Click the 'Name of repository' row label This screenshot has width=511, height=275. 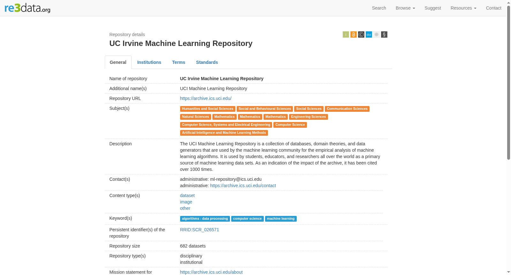pyautogui.click(x=128, y=79)
